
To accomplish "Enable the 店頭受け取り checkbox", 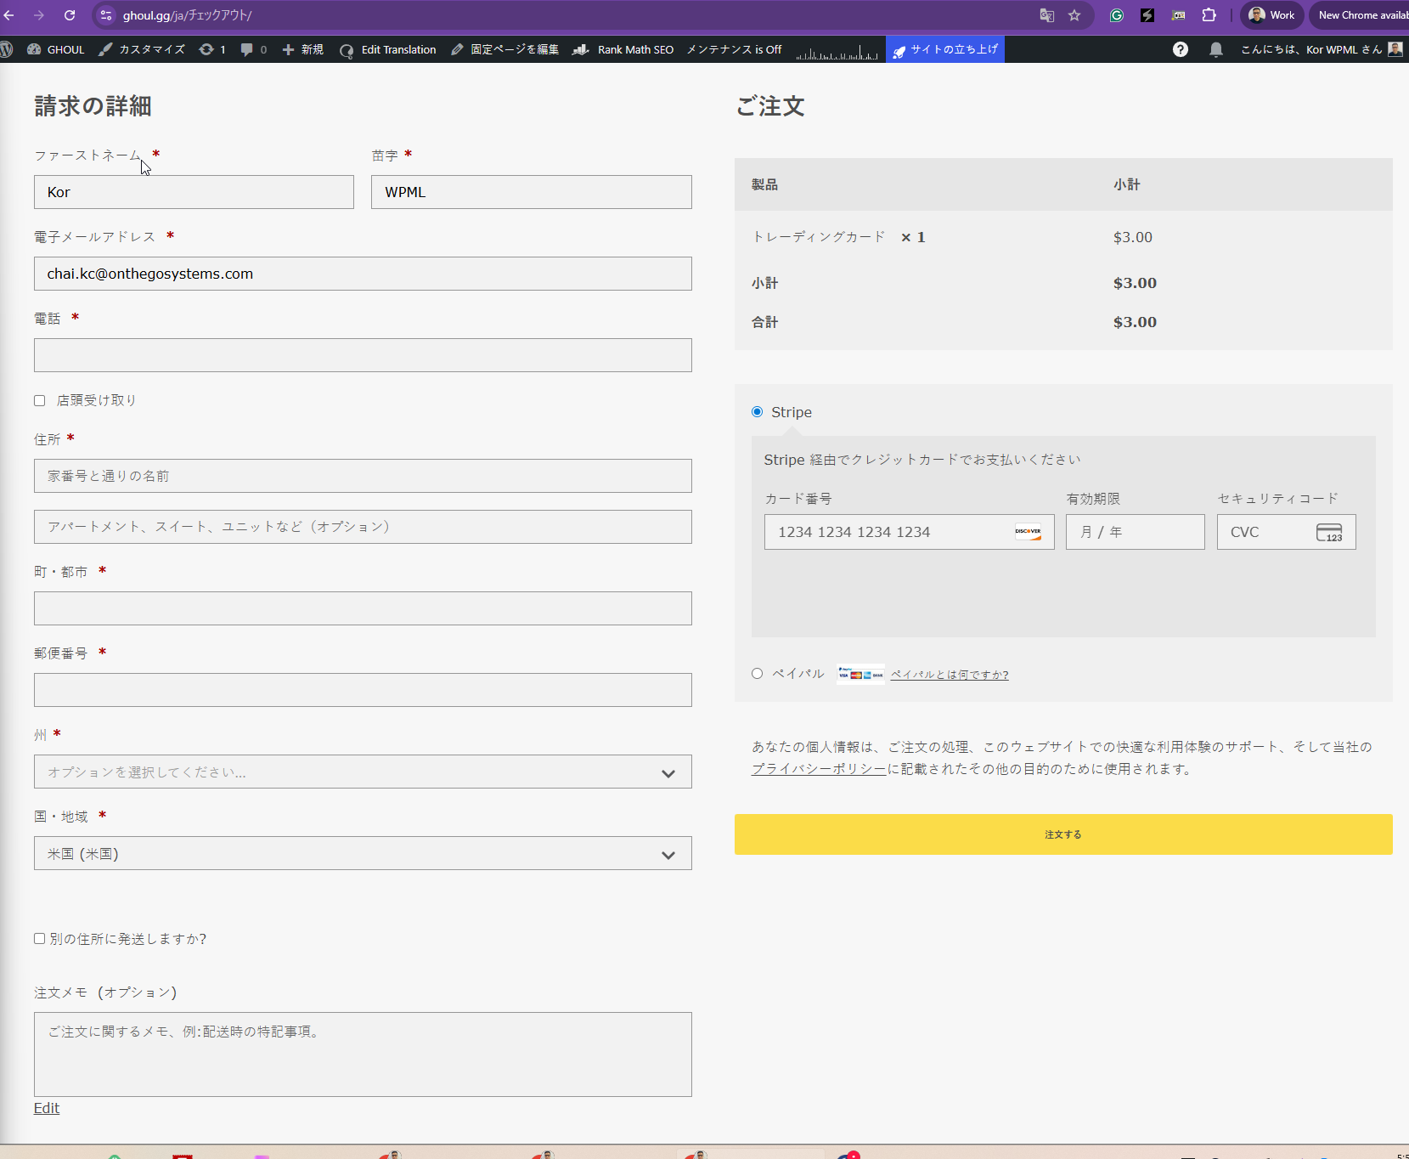I will 40,400.
